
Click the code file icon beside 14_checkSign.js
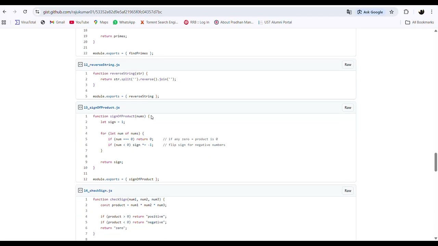pos(80,190)
